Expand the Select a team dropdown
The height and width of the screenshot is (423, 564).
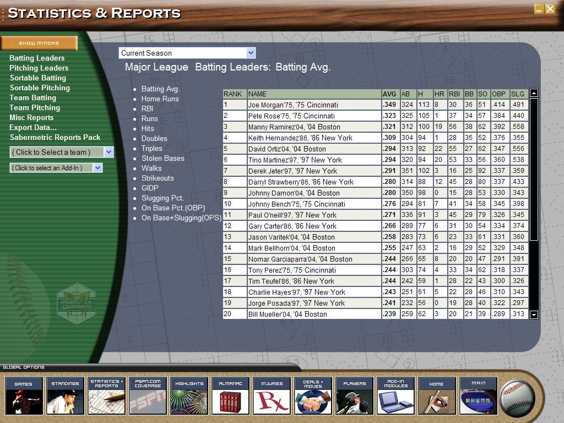(x=62, y=152)
